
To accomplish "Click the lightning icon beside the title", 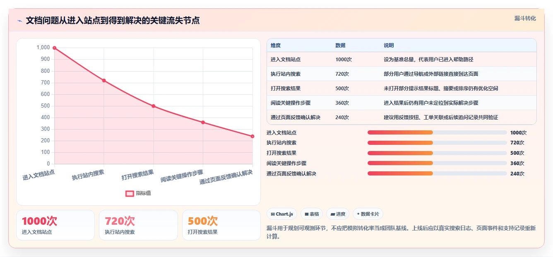I will click(19, 21).
